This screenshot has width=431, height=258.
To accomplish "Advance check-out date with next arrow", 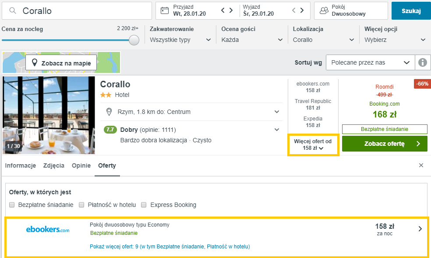I will pos(302,10).
